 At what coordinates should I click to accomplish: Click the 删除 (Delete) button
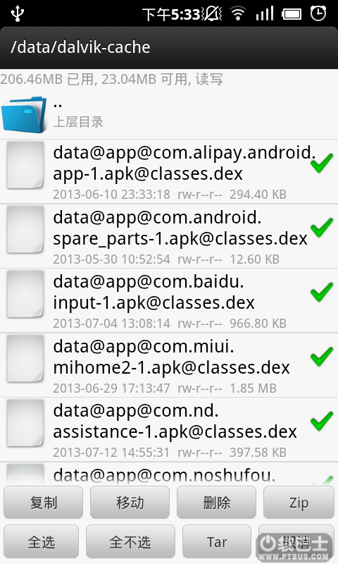(216, 503)
